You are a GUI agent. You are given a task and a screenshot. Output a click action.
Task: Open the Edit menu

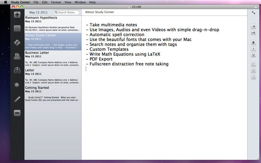tap(45, 2)
